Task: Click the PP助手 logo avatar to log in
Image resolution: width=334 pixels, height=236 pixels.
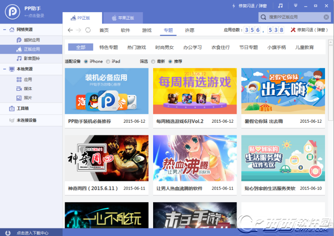Action: [x=12, y=12]
